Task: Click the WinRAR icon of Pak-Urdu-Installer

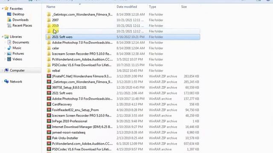Action: [x=49, y=138]
